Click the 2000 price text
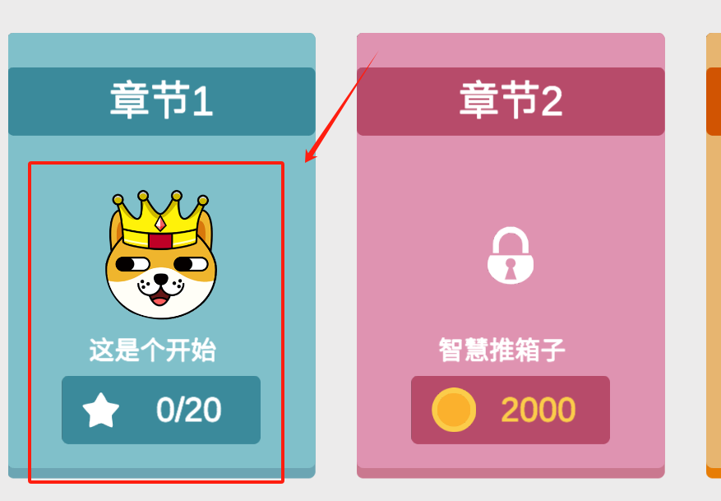 [538, 410]
